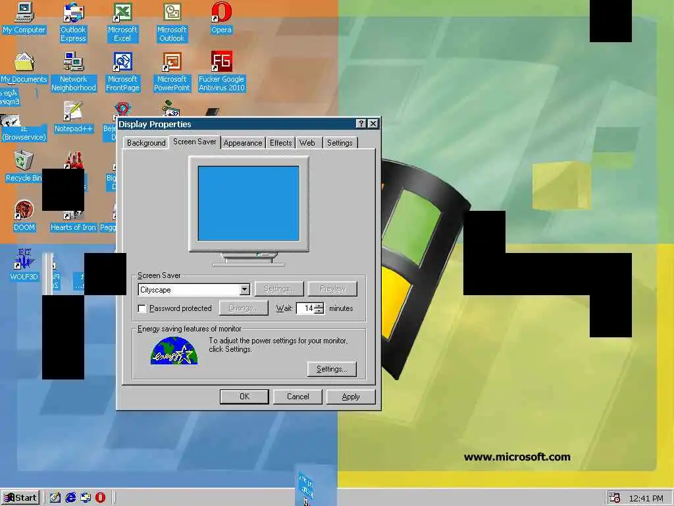Select the Recycle Bin icon
This screenshot has height=506, width=674.
(23, 167)
